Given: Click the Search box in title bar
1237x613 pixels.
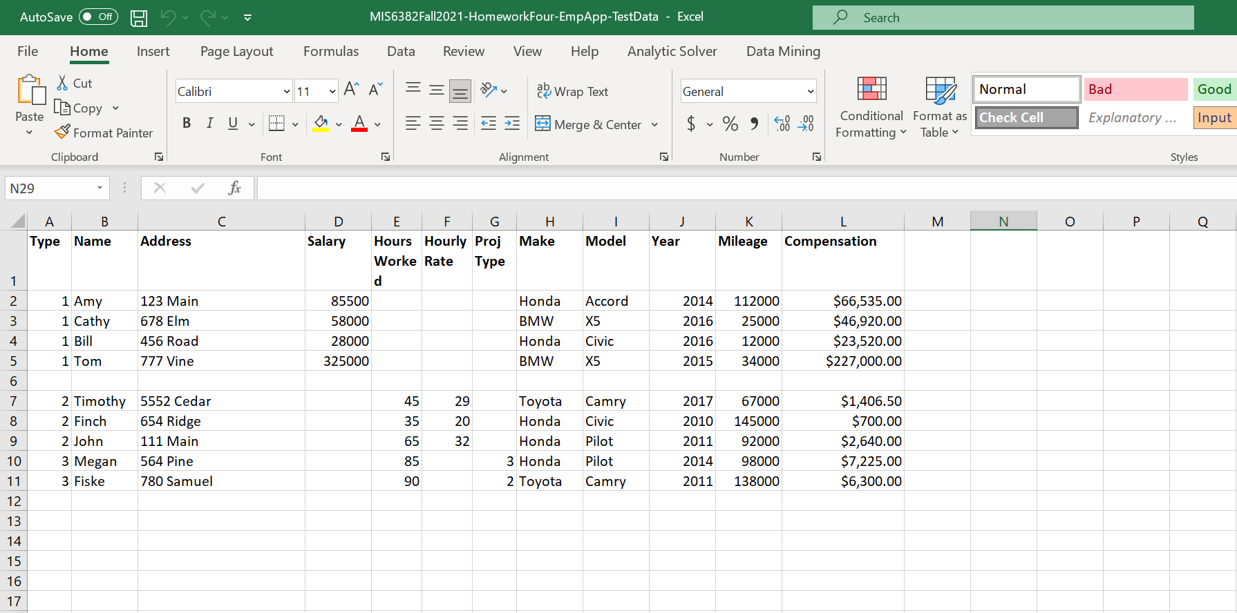Looking at the screenshot, I should 1002,18.
